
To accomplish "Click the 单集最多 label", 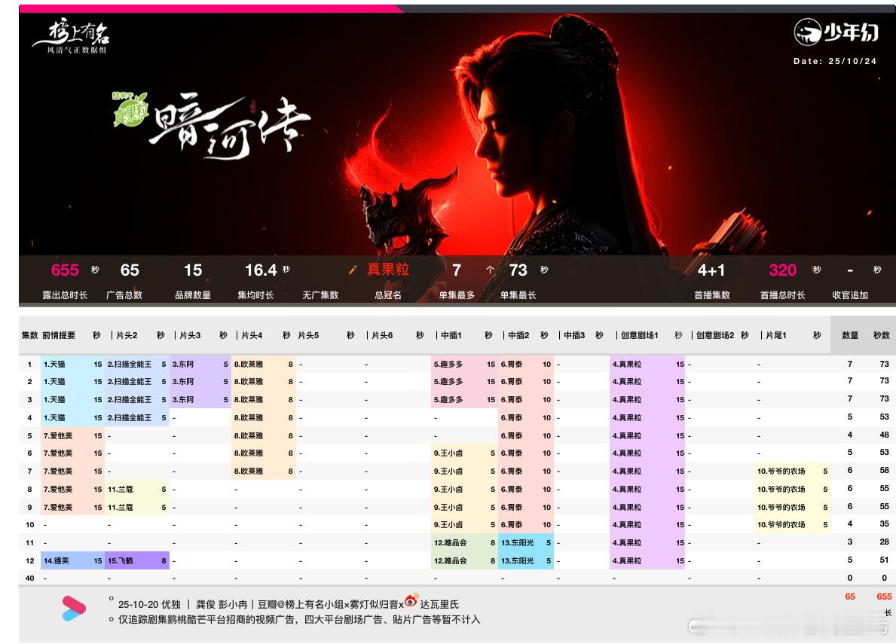I will (x=457, y=295).
